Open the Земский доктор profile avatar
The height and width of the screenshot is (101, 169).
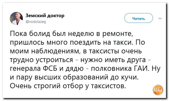point(16,19)
